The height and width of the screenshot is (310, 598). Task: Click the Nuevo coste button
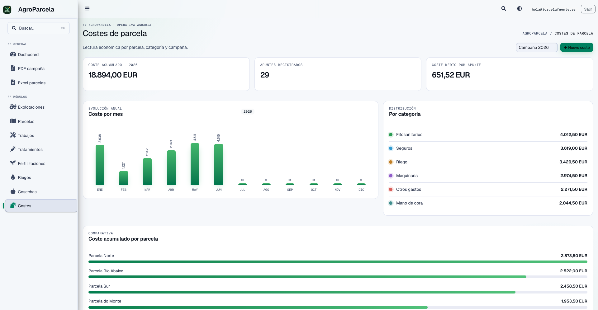pos(577,47)
